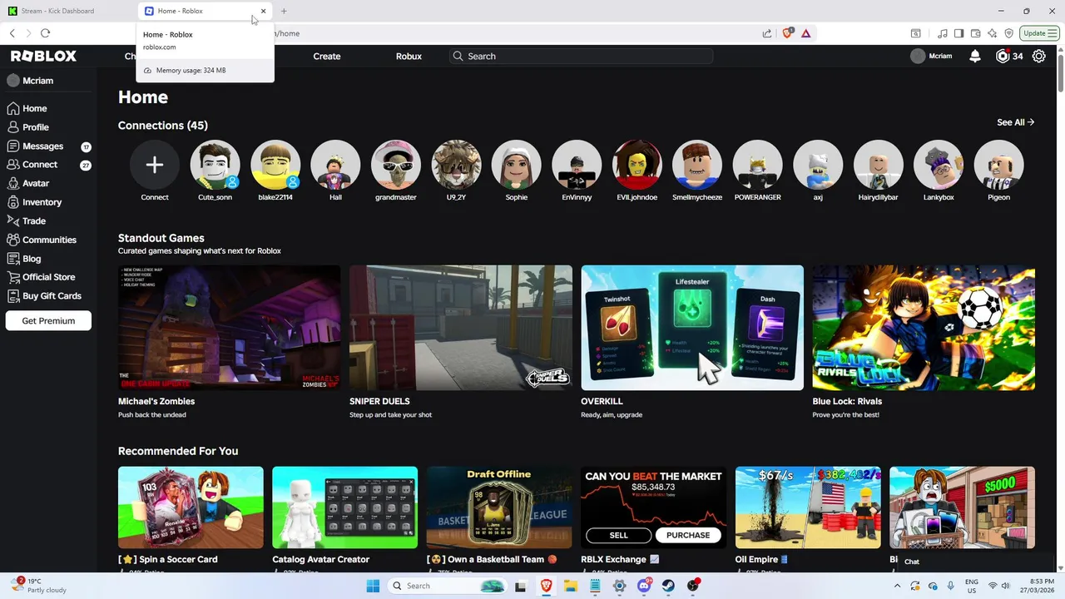The width and height of the screenshot is (1065, 599).
Task: Open Home in the left sidebar
Action: click(27, 108)
